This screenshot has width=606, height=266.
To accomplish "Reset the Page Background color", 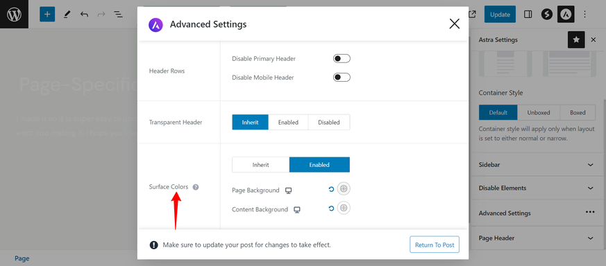I will tap(331, 189).
